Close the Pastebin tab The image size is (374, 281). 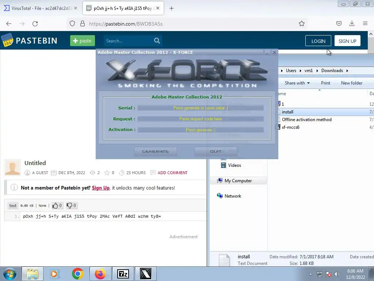click(158, 8)
